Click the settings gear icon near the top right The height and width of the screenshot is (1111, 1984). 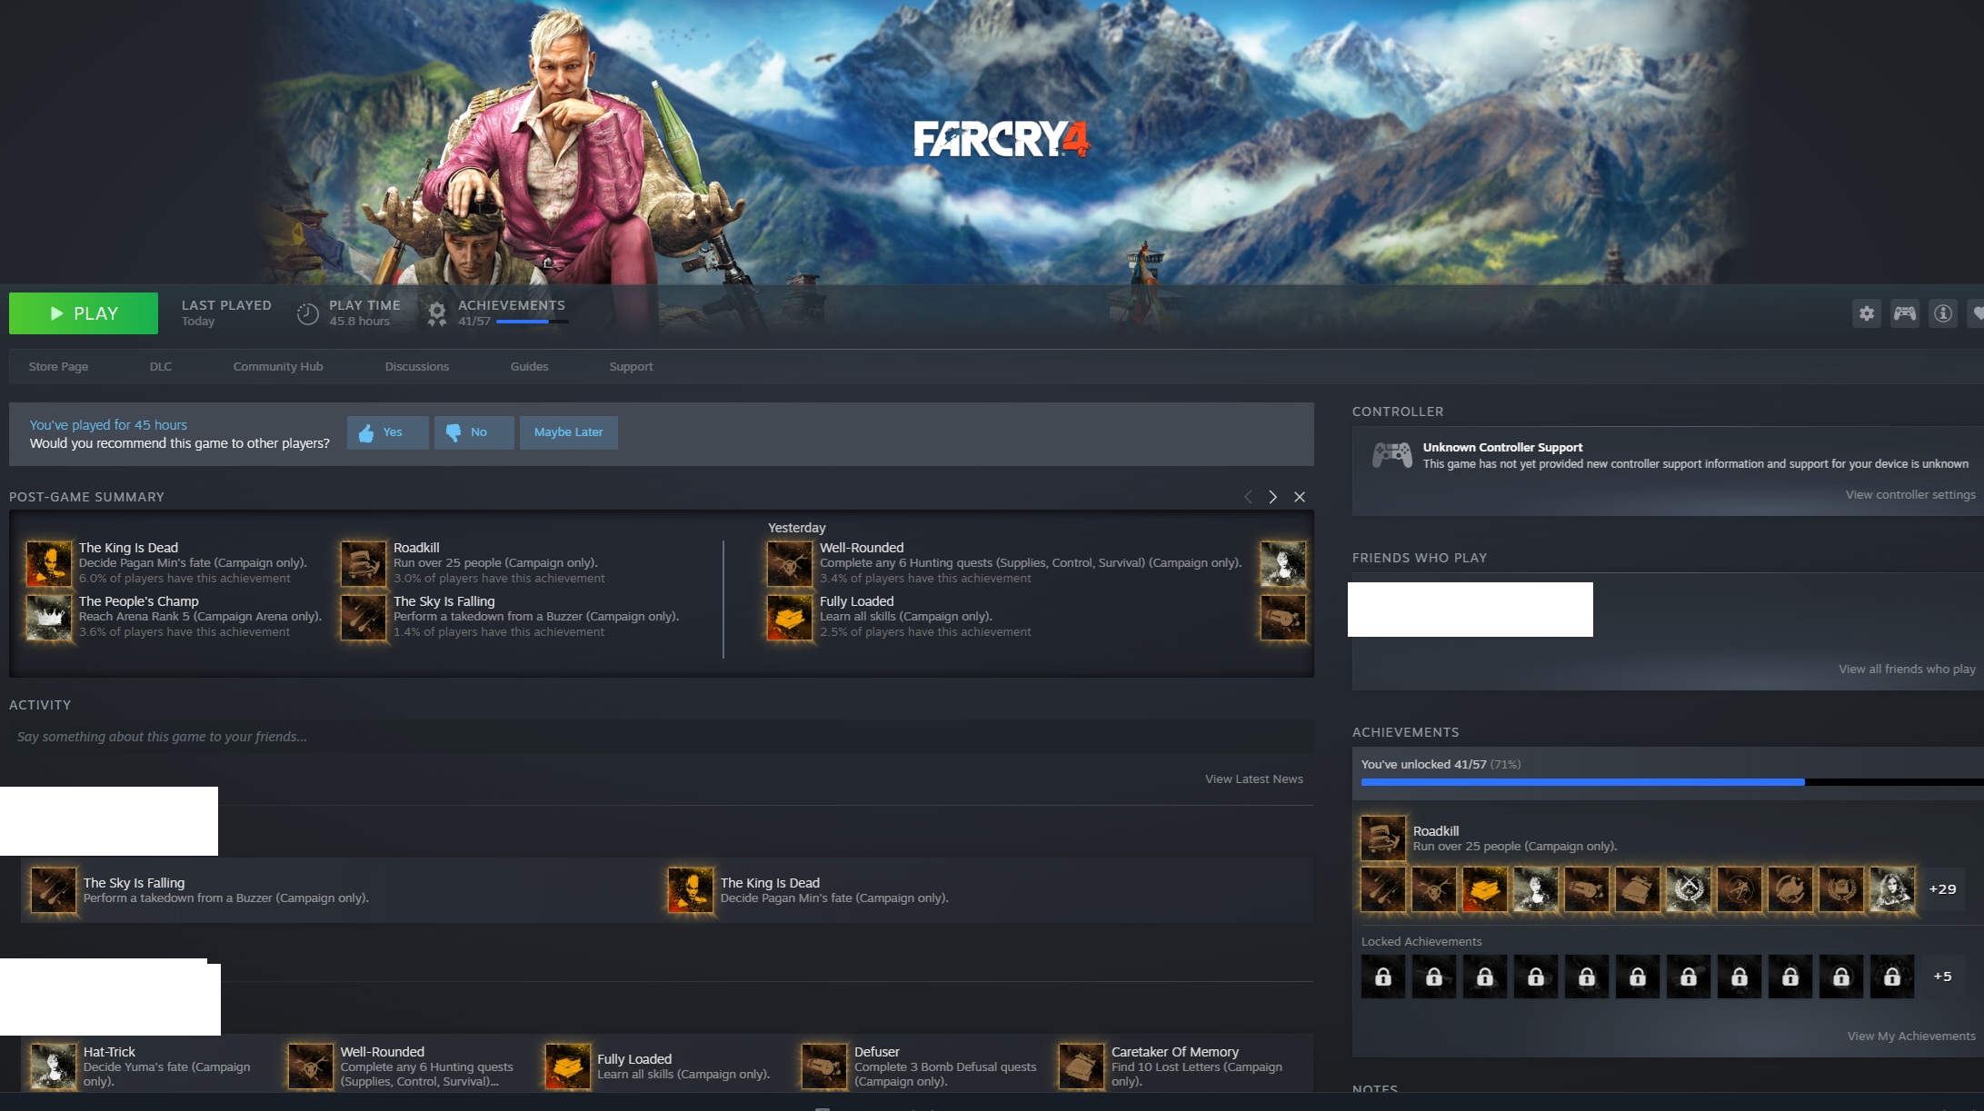coord(1866,313)
